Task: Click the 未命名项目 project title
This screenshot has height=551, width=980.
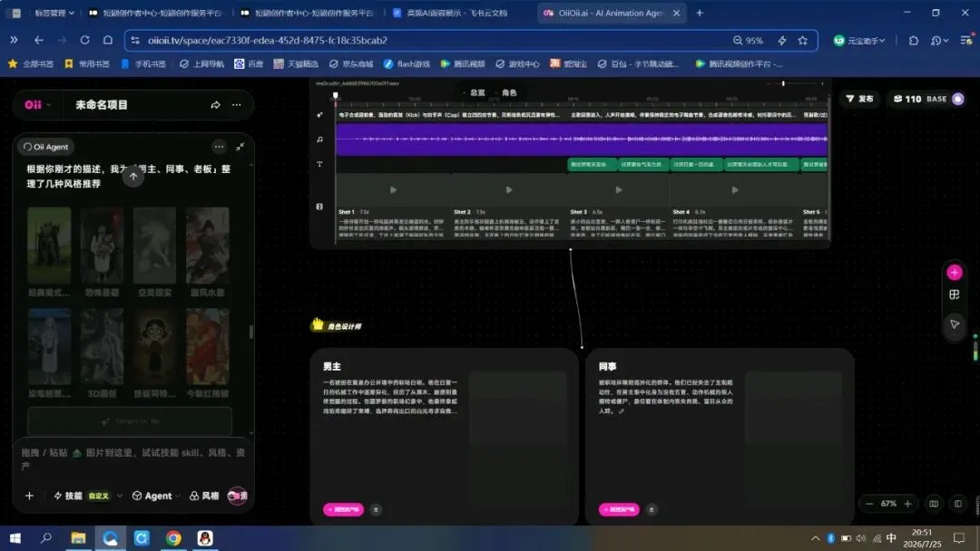Action: (102, 105)
